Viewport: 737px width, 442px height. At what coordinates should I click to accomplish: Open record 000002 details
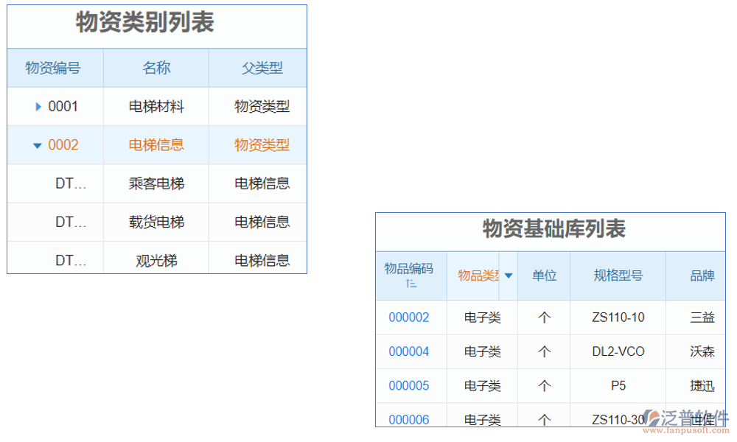coord(409,317)
